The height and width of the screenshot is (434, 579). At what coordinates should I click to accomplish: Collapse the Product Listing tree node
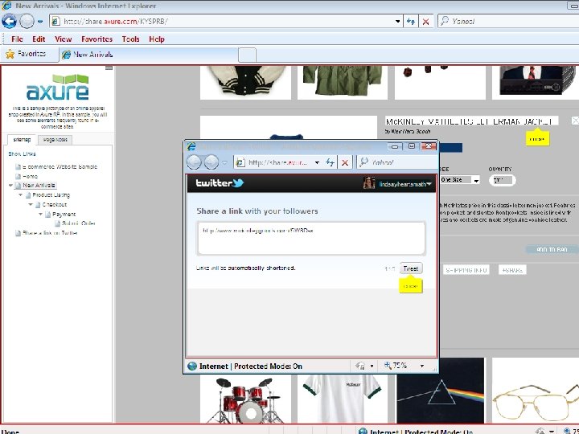pos(21,194)
